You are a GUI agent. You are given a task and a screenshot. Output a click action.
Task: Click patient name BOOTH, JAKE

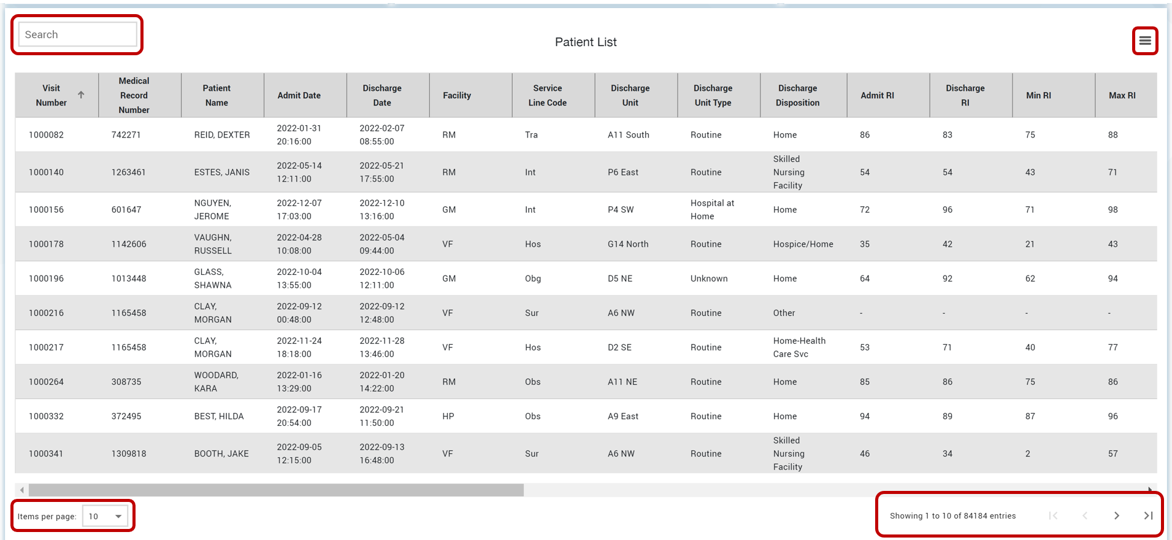point(221,453)
